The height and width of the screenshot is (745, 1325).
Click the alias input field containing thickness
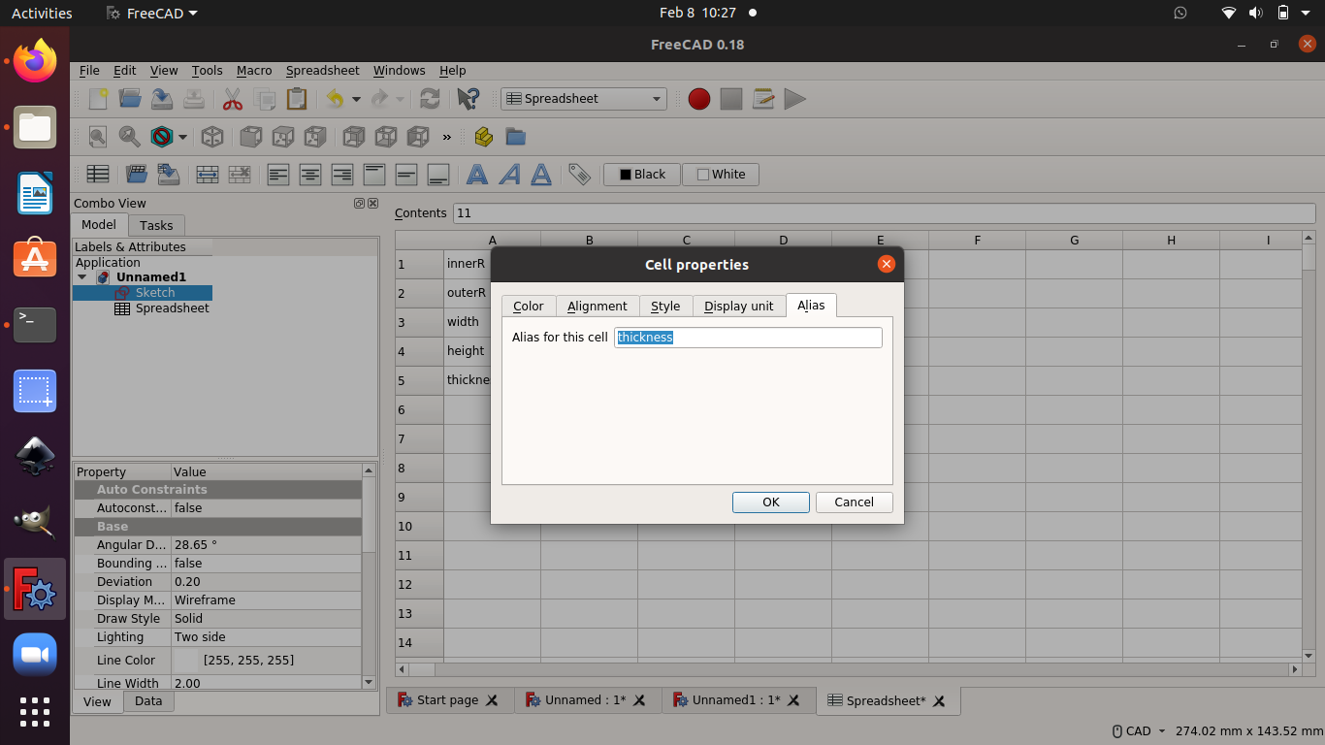point(748,338)
